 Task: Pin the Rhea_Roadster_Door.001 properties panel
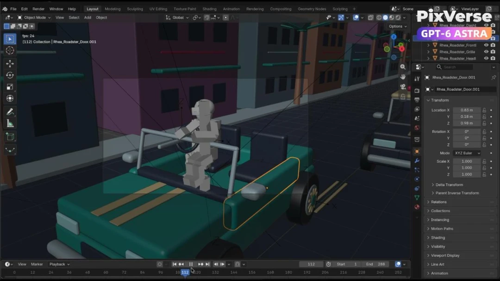coord(494,77)
